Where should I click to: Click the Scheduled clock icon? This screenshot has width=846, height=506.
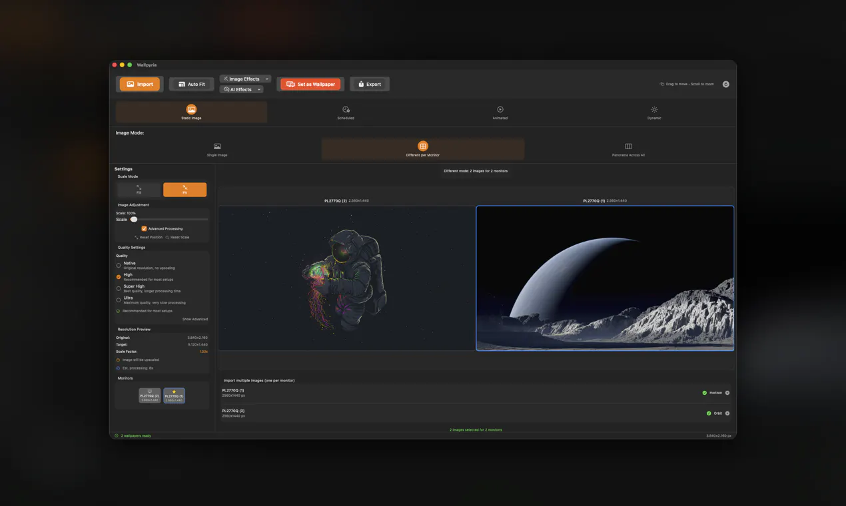click(346, 109)
